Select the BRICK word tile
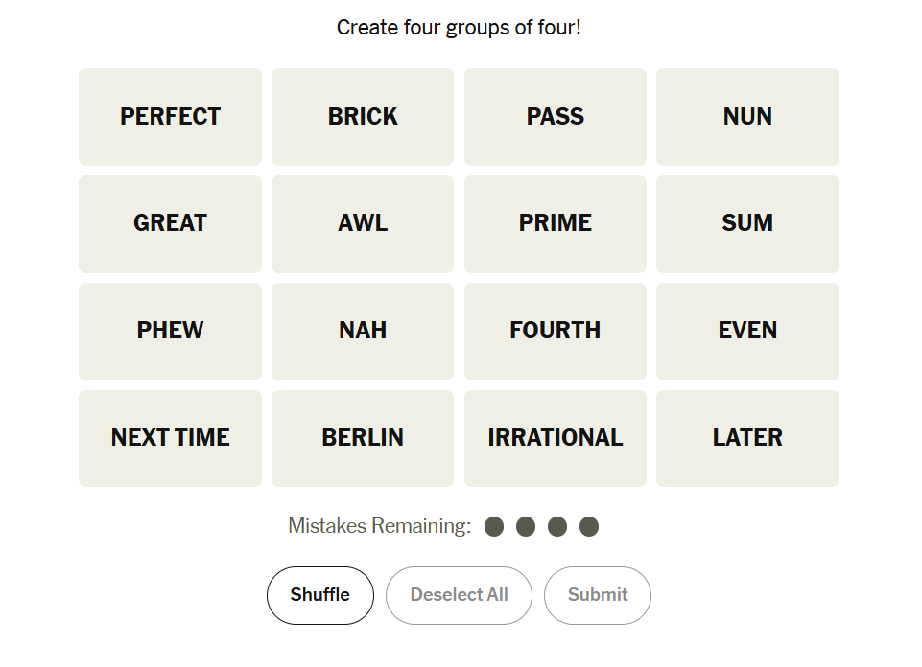 [363, 117]
